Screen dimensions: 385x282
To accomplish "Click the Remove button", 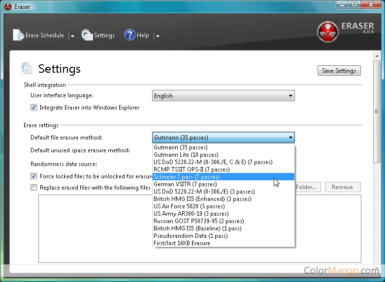I will tap(342, 187).
